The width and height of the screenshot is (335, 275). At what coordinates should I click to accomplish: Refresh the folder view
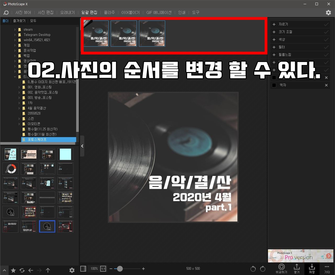pos(22,270)
